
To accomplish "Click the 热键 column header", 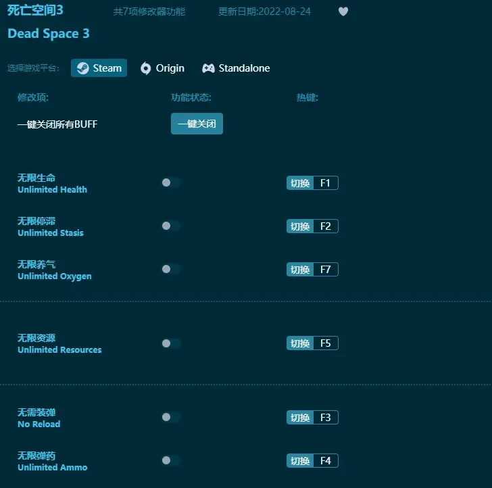I will 307,97.
